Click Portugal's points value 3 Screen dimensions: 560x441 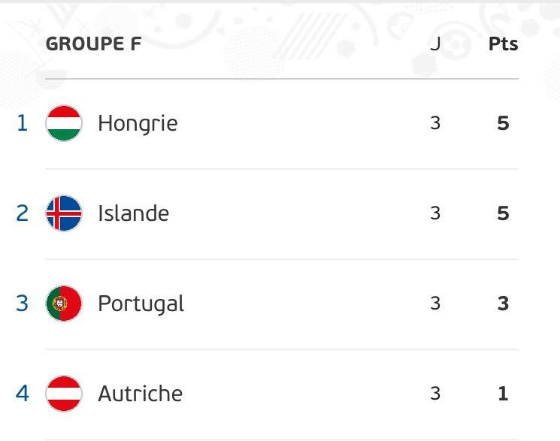click(503, 304)
